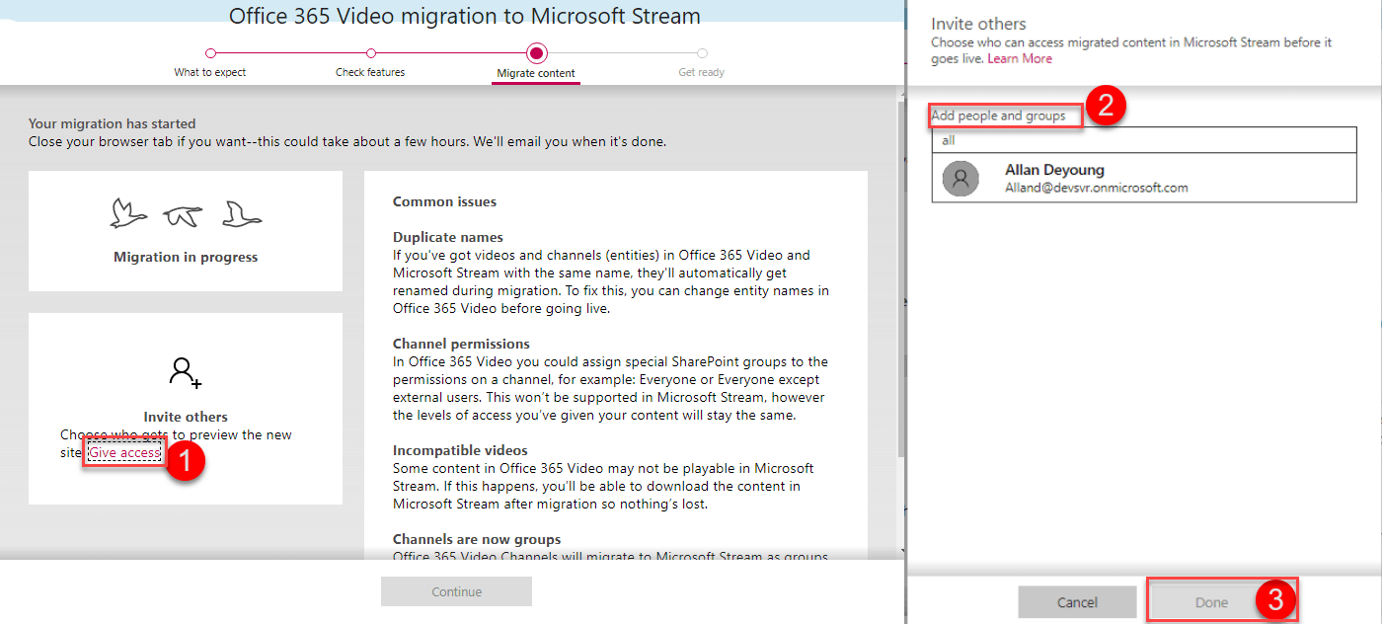Click Allan Deyoung's avatar icon
Image resolution: width=1382 pixels, height=624 pixels.
960,179
